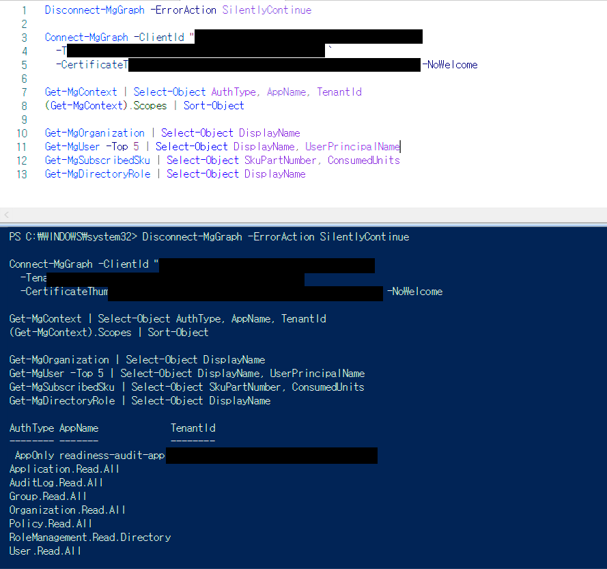Click -NoWelcome in the console pane
This screenshot has width=607, height=569.
414,291
